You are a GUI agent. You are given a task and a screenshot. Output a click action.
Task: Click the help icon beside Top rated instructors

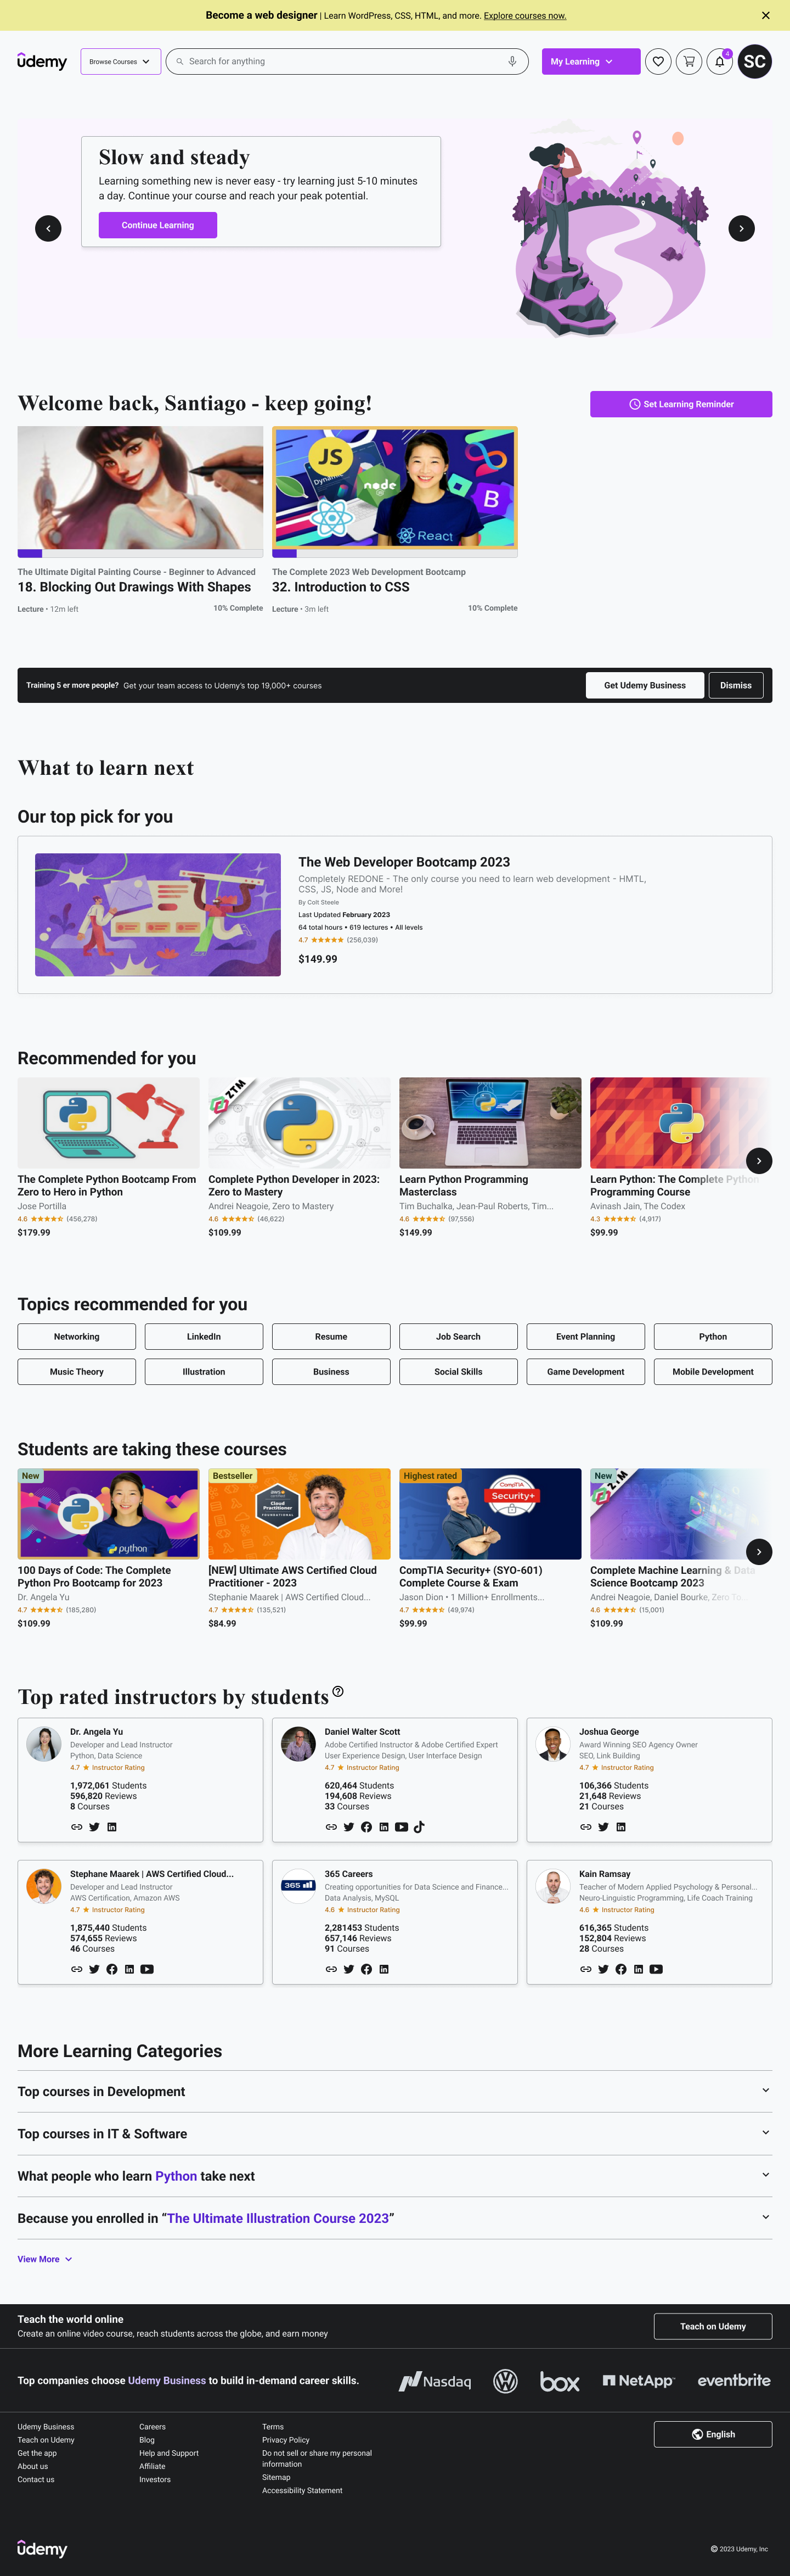337,1692
